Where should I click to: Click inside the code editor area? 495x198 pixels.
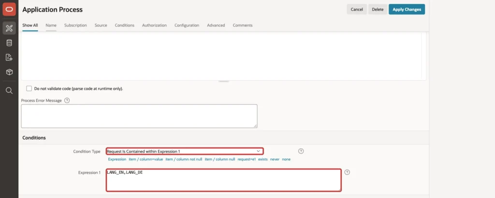coord(223,55)
